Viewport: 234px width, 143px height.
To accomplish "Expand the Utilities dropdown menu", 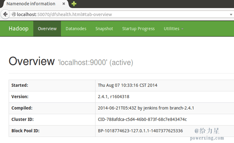I will (x=174, y=29).
